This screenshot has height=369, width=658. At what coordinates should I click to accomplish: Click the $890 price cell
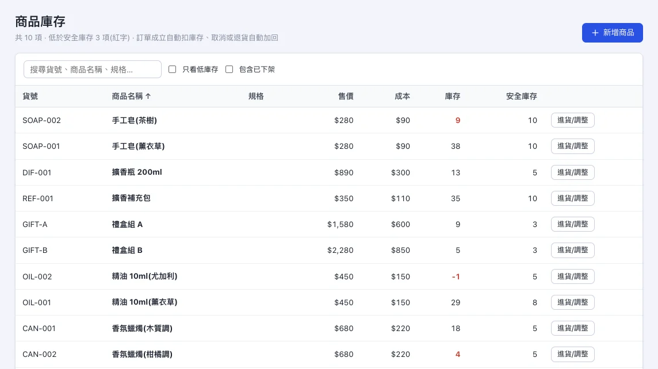coord(344,172)
